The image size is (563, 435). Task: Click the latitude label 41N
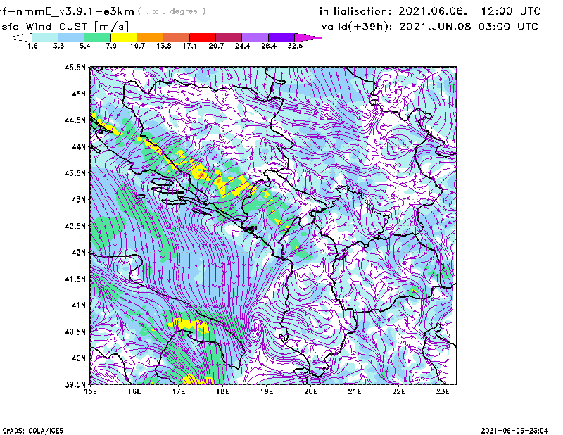(79, 305)
